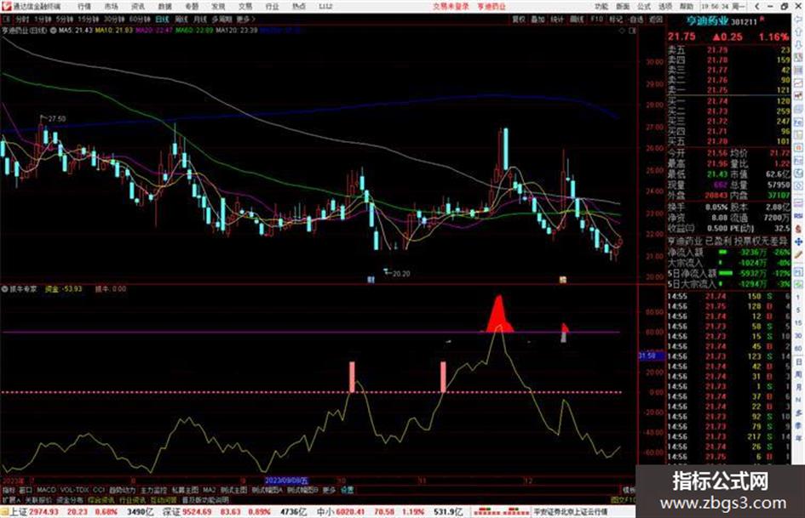Click the 2023/09/08 date marker on timeline
Screen dimensions: 805x518
[286, 481]
